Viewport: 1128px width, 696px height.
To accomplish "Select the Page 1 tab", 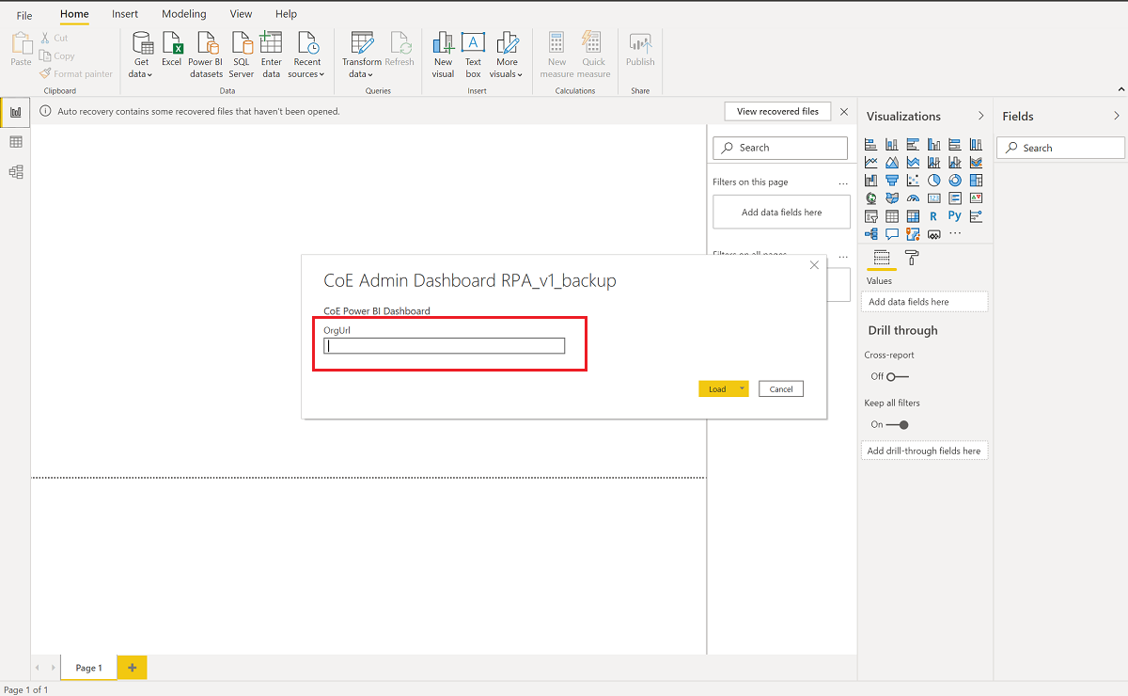I will pos(88,668).
